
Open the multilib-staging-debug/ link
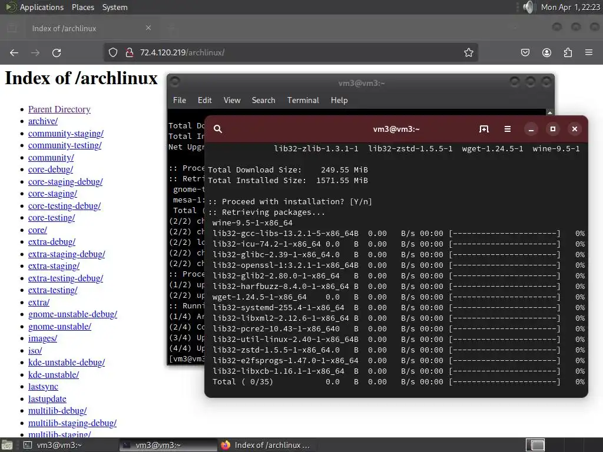click(x=72, y=423)
